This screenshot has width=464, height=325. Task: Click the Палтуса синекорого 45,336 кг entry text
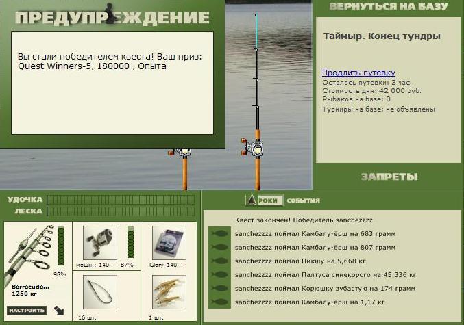(326, 275)
